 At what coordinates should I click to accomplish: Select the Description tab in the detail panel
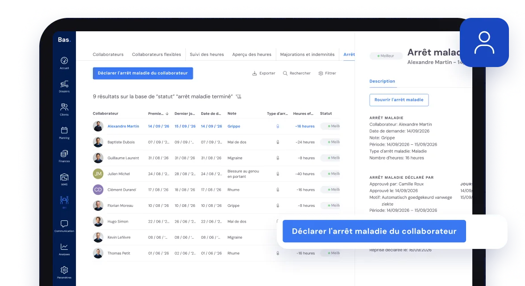(x=382, y=81)
